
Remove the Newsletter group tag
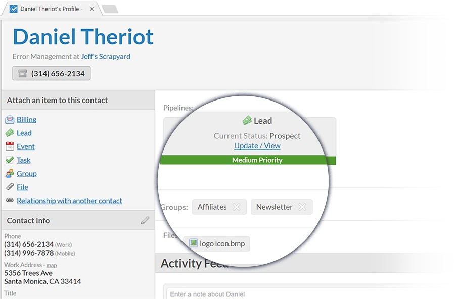tap(302, 207)
